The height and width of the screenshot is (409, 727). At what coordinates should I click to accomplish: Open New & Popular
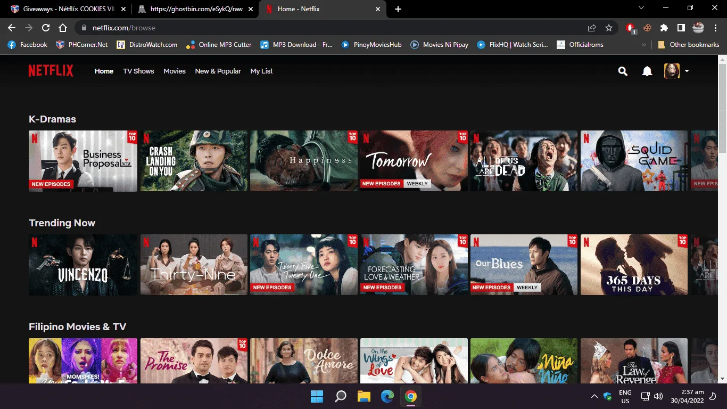(x=218, y=71)
